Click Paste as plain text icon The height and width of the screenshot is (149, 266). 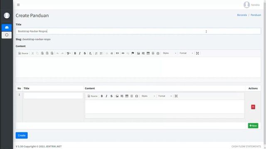[x=47, y=53]
